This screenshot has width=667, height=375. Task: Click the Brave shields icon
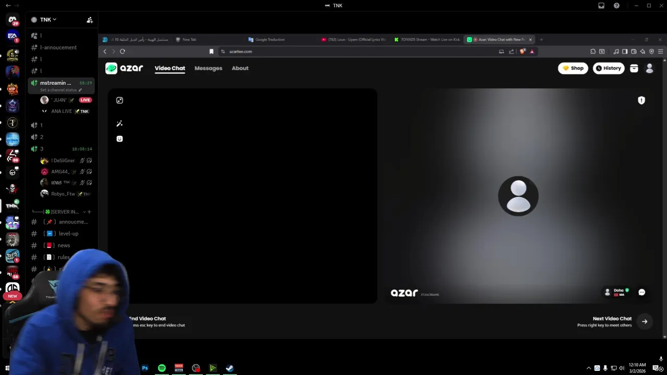click(523, 52)
